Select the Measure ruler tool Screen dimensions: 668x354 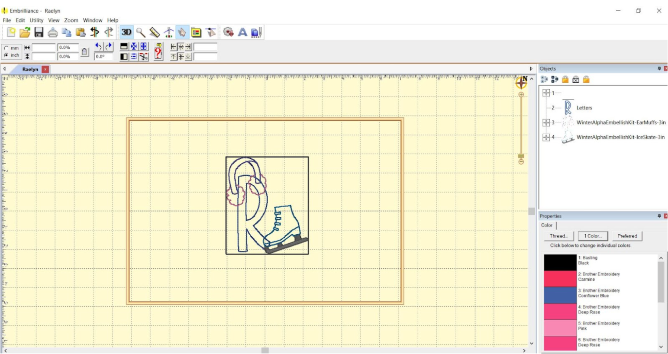pos(155,32)
